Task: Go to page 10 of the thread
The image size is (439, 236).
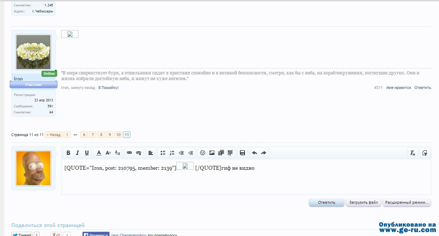Action: (118, 135)
